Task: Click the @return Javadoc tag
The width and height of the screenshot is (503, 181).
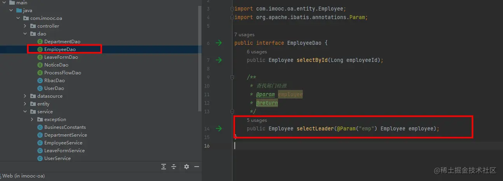Action: (x=267, y=103)
